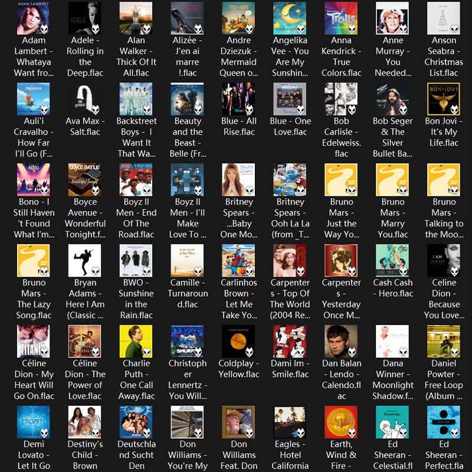
Task: Pick Angelika Vee You Are My Sunshine icon
Action: (290, 18)
